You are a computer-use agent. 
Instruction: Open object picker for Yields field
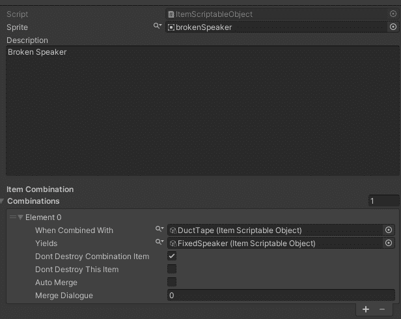(x=389, y=243)
